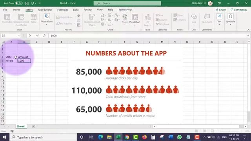This screenshot has width=251, height=141.
Task: Click the Undo arrow icon
Action: [x=32, y=3]
